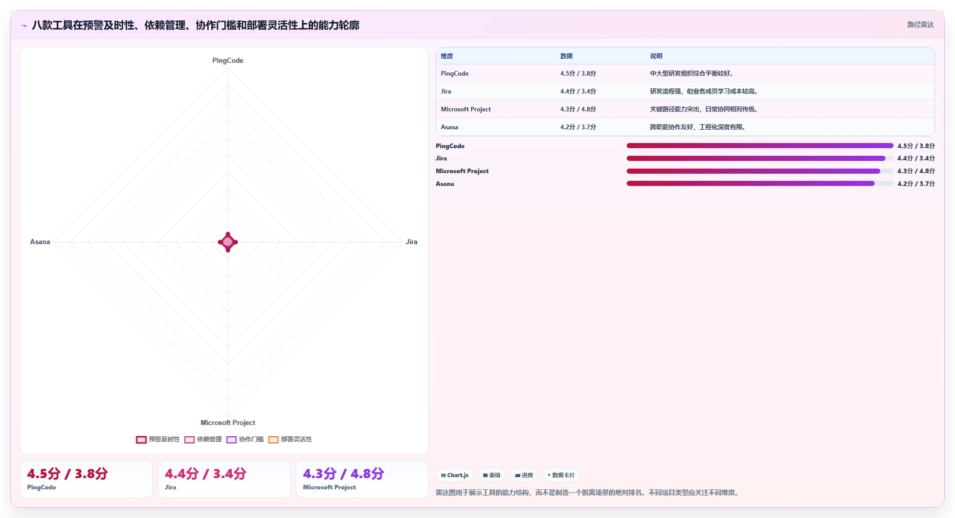Click the Microsoft Project axis label on radar
The width and height of the screenshot is (955, 518).
(x=228, y=422)
